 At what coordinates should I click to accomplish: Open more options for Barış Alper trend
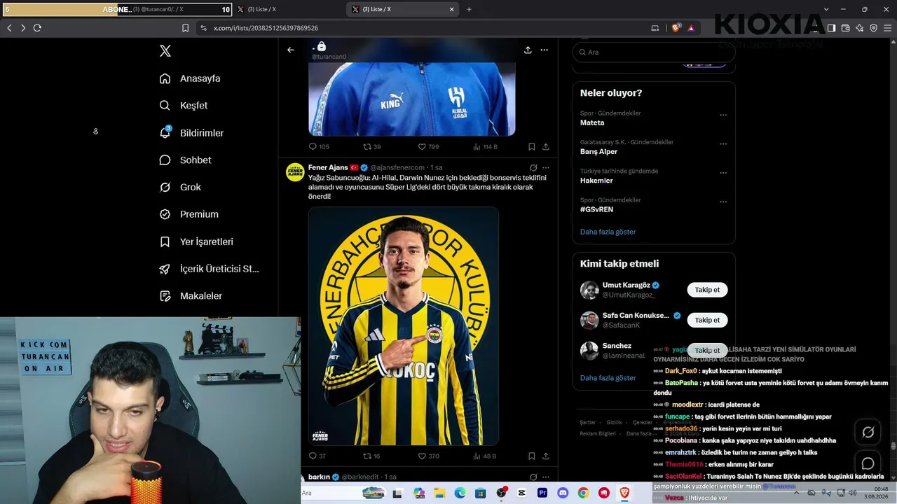[x=723, y=144]
